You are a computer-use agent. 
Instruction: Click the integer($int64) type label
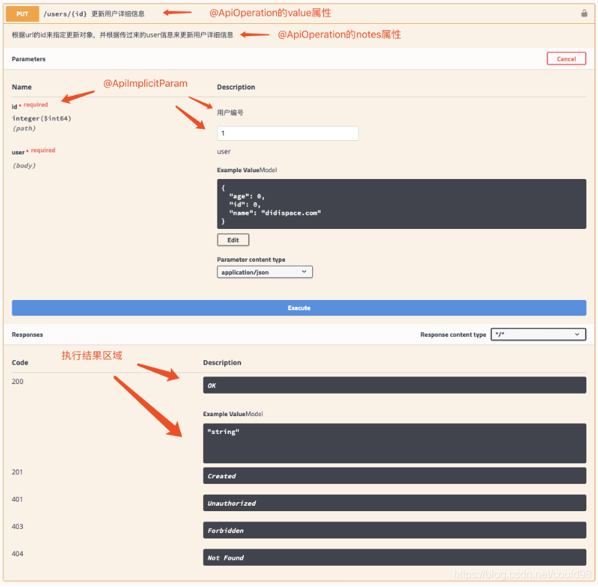point(42,118)
